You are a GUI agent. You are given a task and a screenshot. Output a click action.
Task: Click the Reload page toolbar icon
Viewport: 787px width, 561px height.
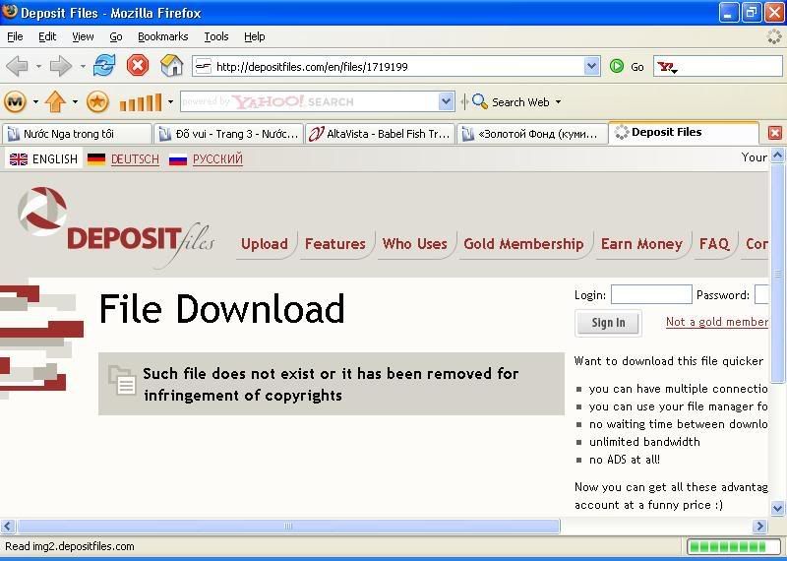(104, 66)
